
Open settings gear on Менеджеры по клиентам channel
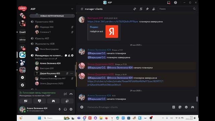coord(72,55)
